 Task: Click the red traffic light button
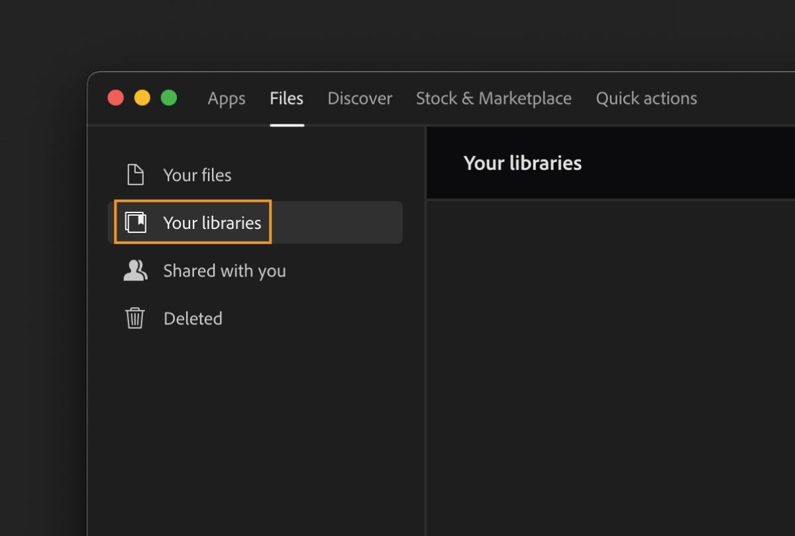click(x=115, y=97)
